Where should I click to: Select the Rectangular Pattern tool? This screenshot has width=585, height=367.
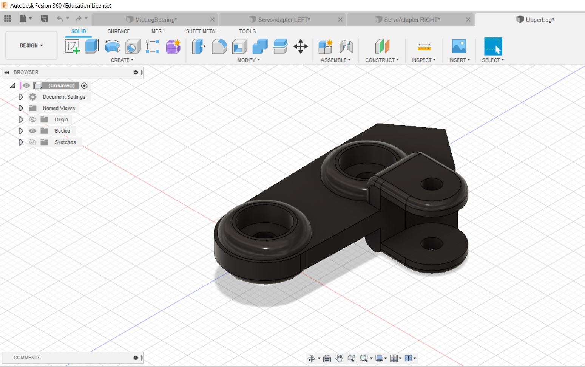pos(153,46)
